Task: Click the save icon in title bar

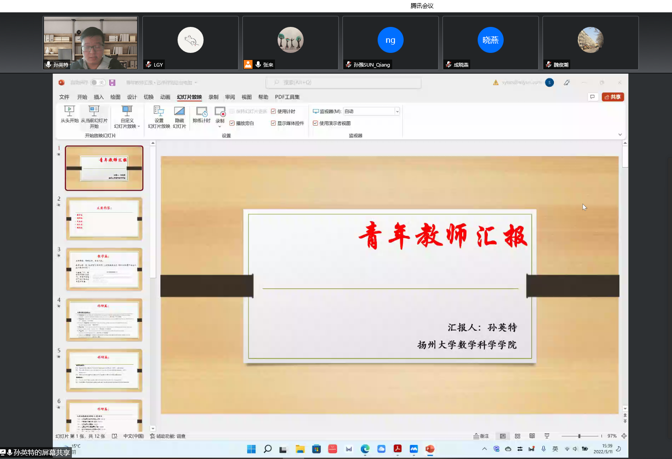Action: point(112,82)
